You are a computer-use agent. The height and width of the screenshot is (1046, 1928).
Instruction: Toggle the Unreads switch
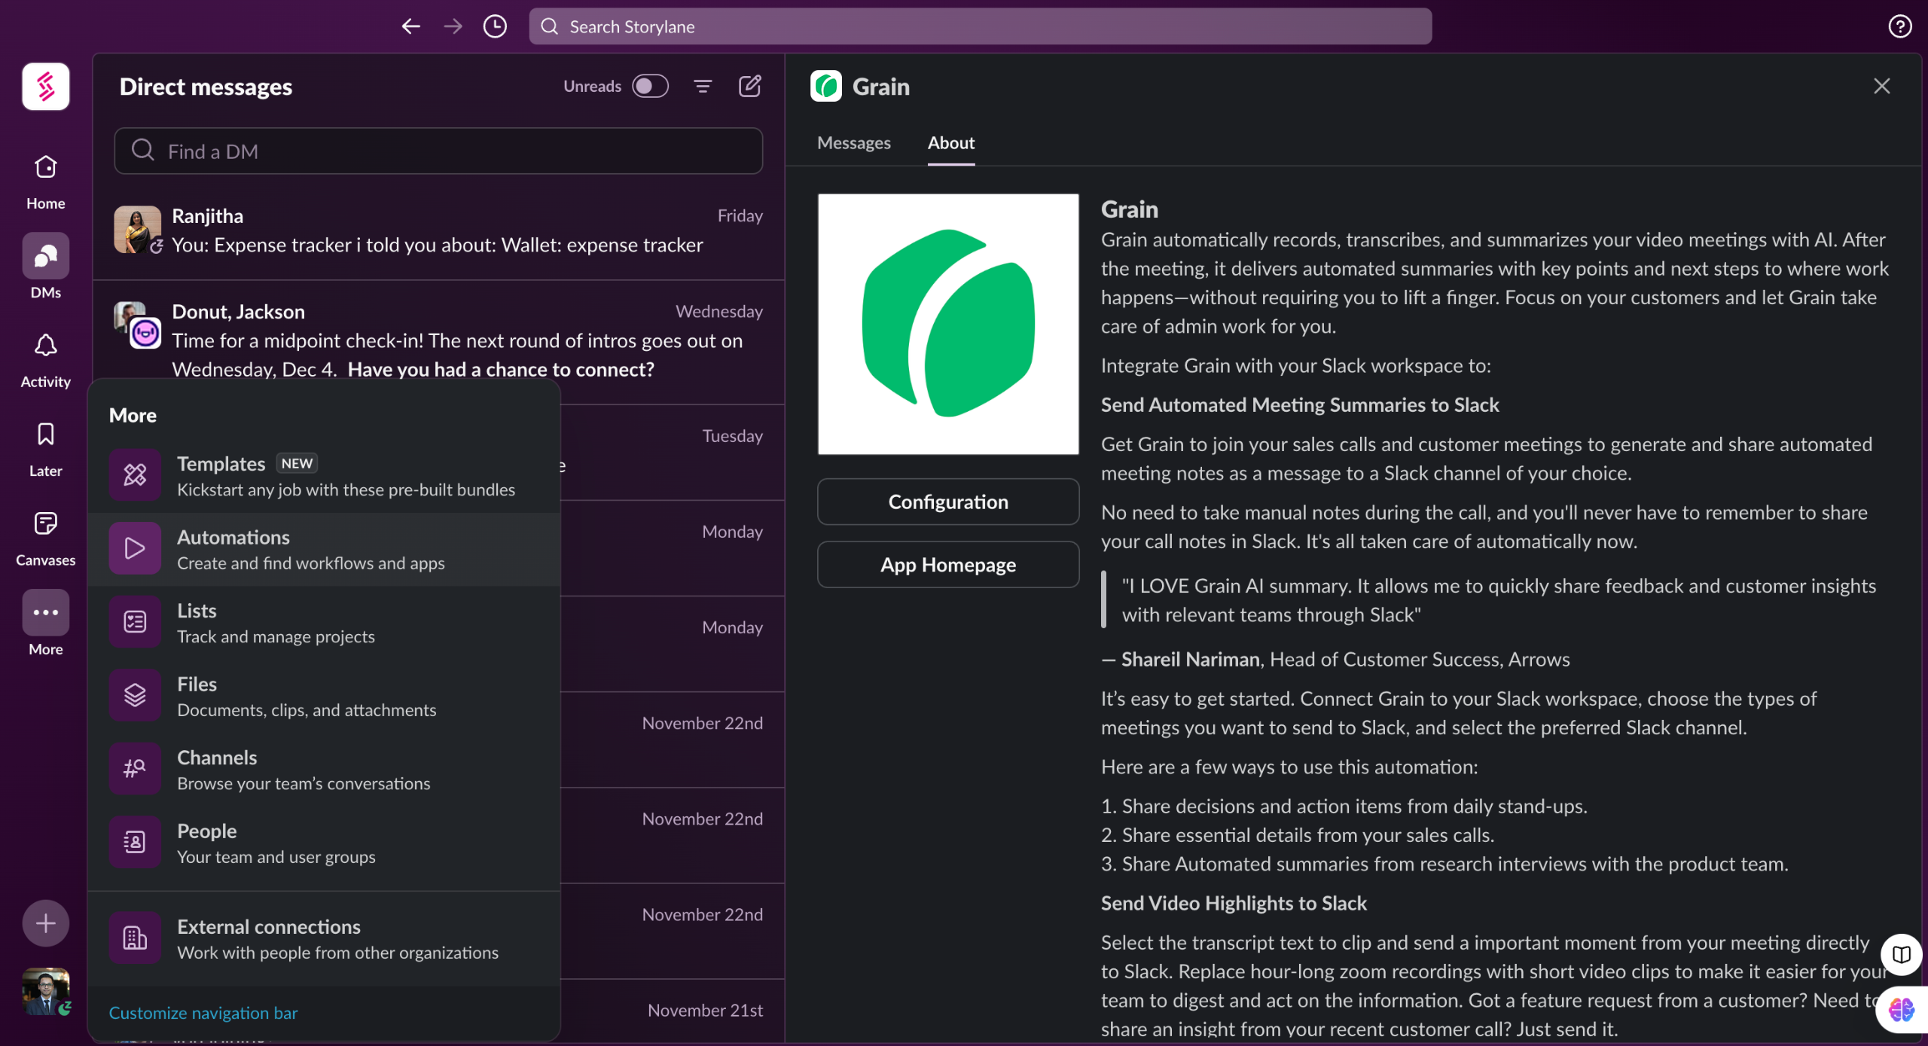pos(649,86)
